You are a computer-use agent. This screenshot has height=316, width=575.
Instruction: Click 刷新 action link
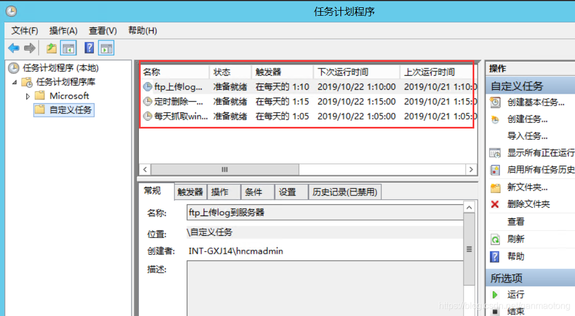[x=515, y=239]
